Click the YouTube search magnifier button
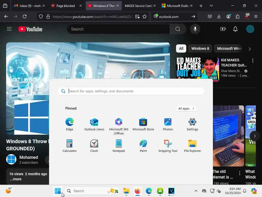This screenshot has height=197, width=262. coord(178,29)
